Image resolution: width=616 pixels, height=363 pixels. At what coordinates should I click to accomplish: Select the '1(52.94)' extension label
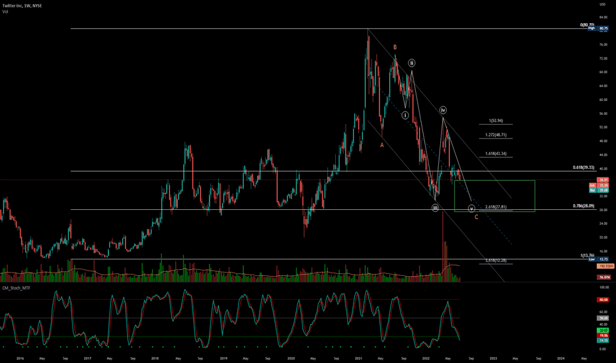click(x=496, y=121)
